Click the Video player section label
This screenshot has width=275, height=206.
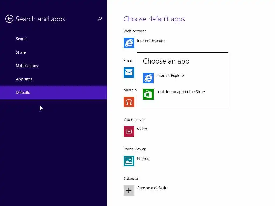[134, 120]
